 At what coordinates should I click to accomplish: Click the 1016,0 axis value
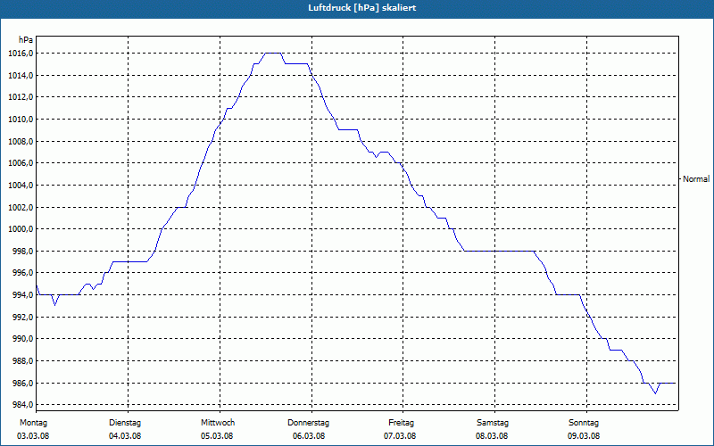pos(21,54)
